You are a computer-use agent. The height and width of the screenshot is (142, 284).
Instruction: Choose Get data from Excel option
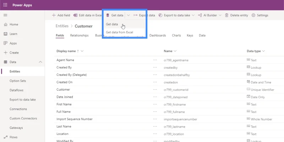[120, 32]
